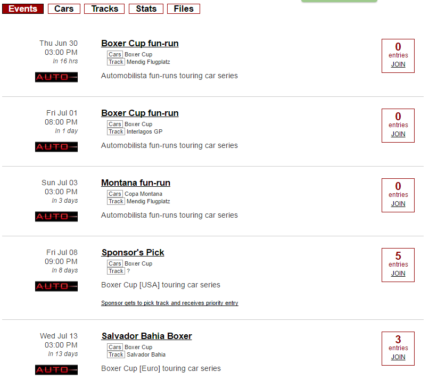Join the Interlagos GP Boxer Cup fun-run

398,134
